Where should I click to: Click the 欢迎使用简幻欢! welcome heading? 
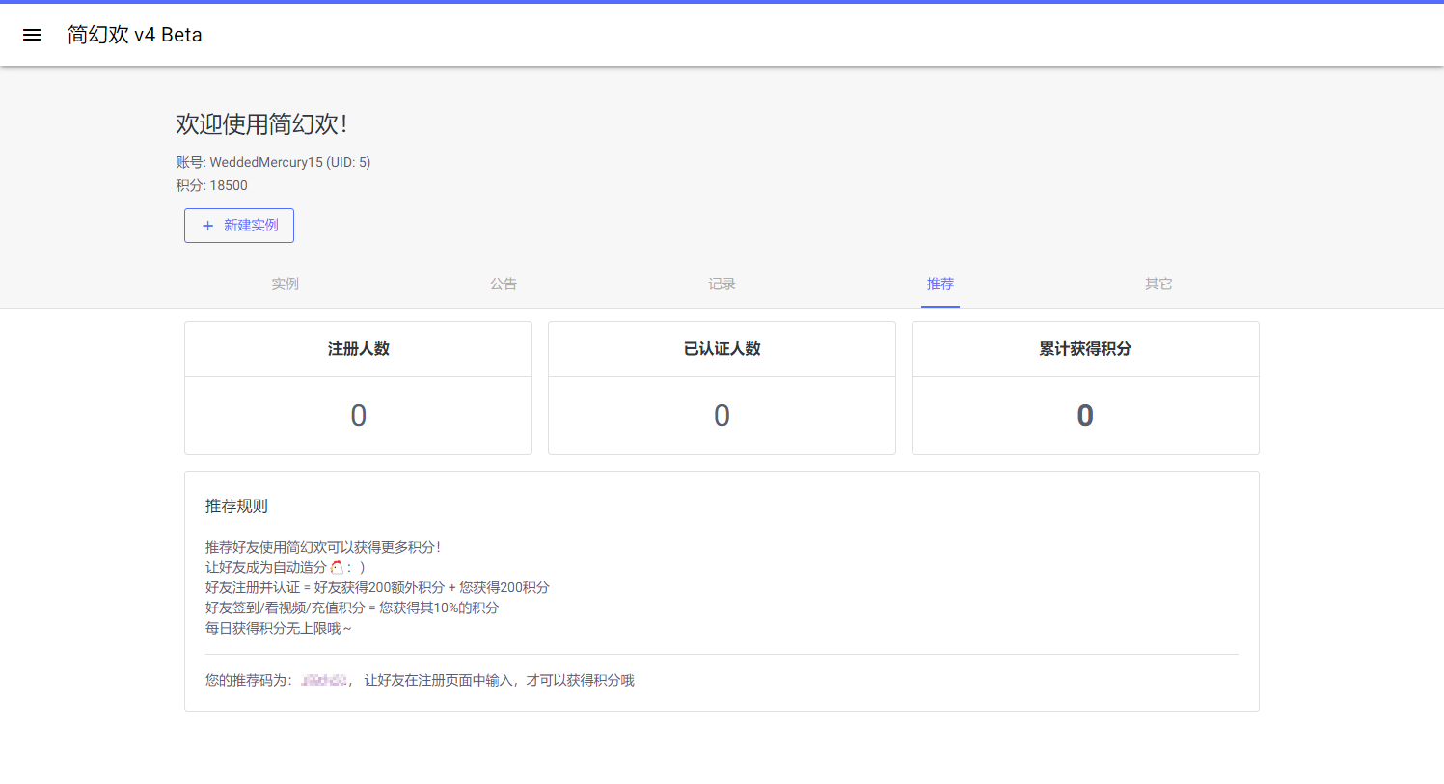point(261,124)
